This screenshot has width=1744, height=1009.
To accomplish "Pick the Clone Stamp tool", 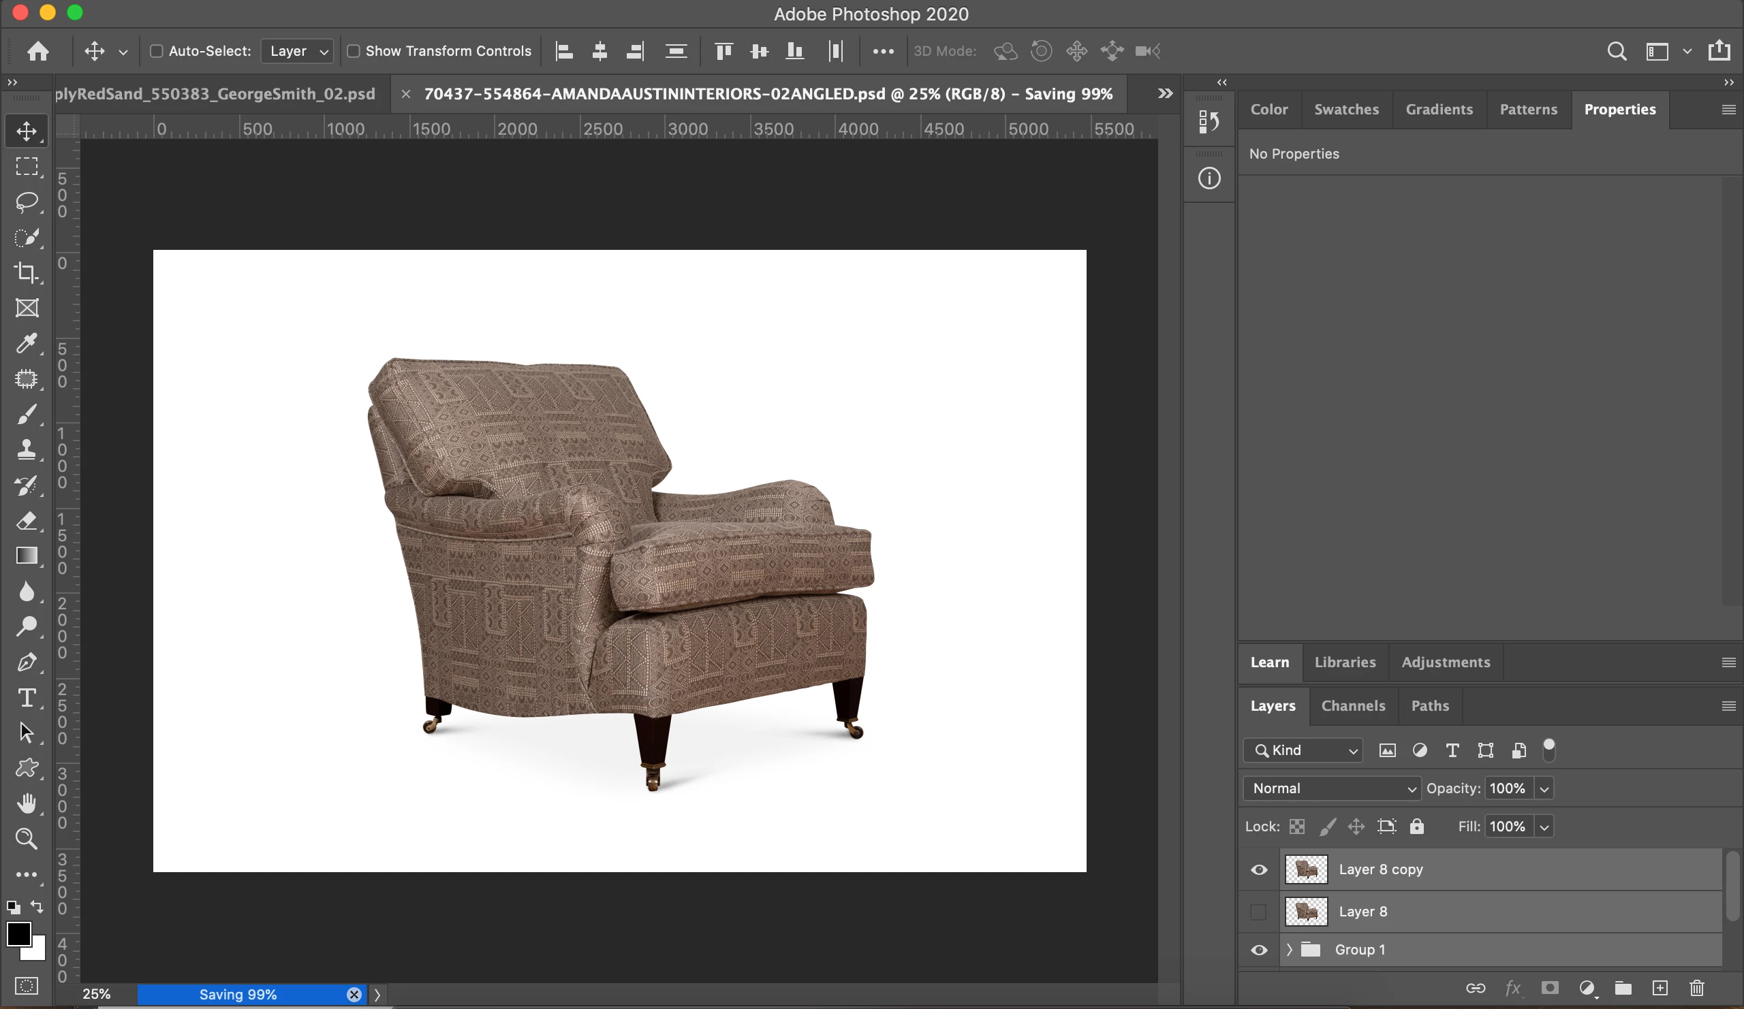I will click(x=27, y=449).
